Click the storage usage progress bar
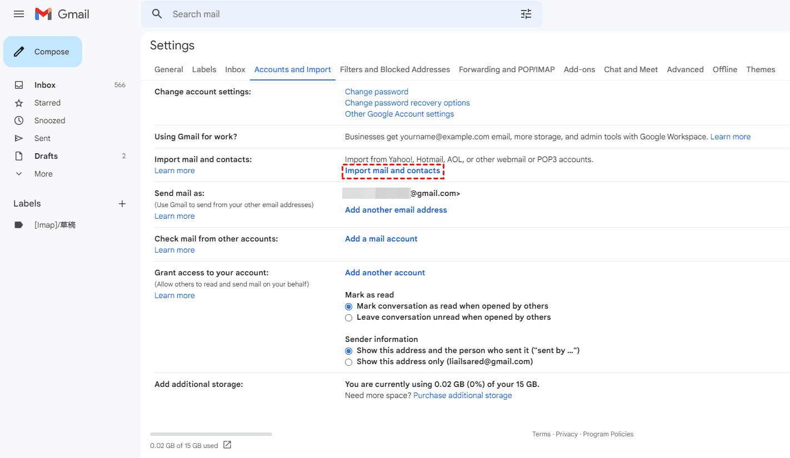Screen dimensions: 790x458 pos(211,434)
